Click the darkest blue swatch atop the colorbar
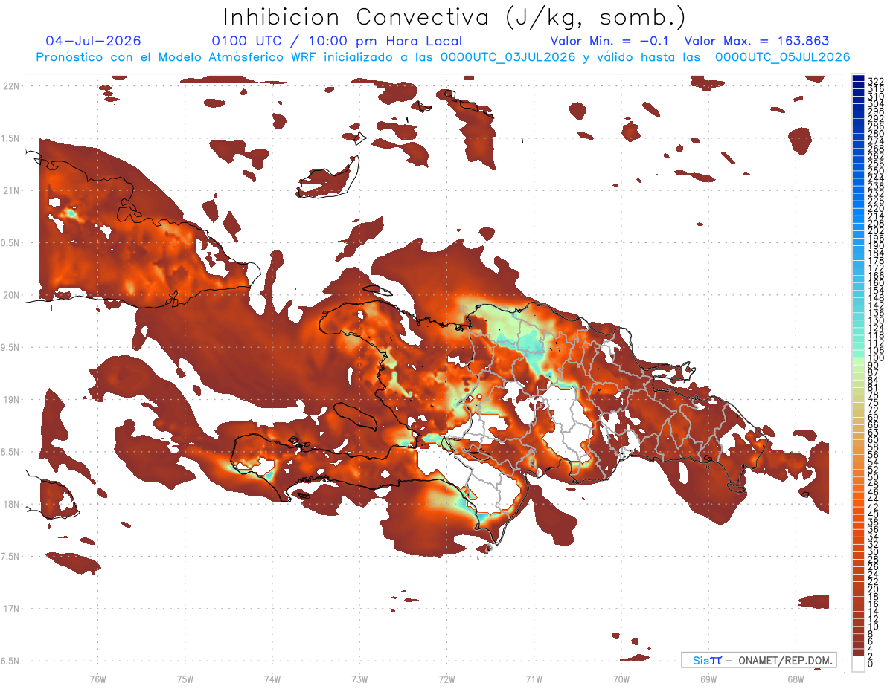The height and width of the screenshot is (689, 893). pos(859,79)
